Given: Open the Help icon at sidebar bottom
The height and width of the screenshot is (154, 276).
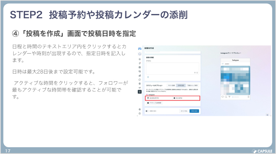Looking at the screenshot, I should point(139,114).
